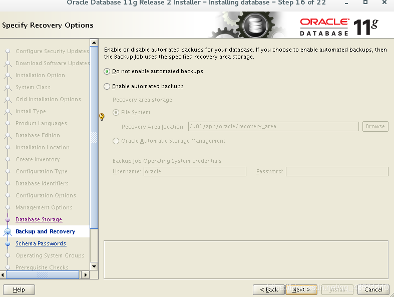This screenshot has height=297, width=394.
Task: Click the Database Storage step marker icon
Action: point(8,219)
